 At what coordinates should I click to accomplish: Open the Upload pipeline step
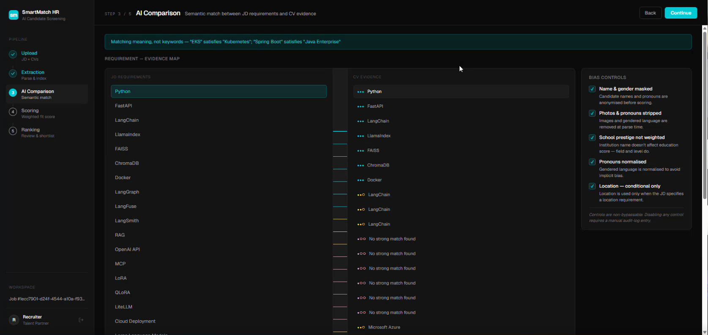(x=47, y=56)
